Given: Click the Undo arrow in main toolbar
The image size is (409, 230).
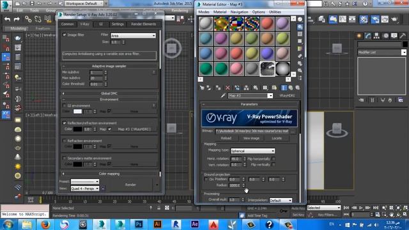Looking at the screenshot, I should point(7,19).
